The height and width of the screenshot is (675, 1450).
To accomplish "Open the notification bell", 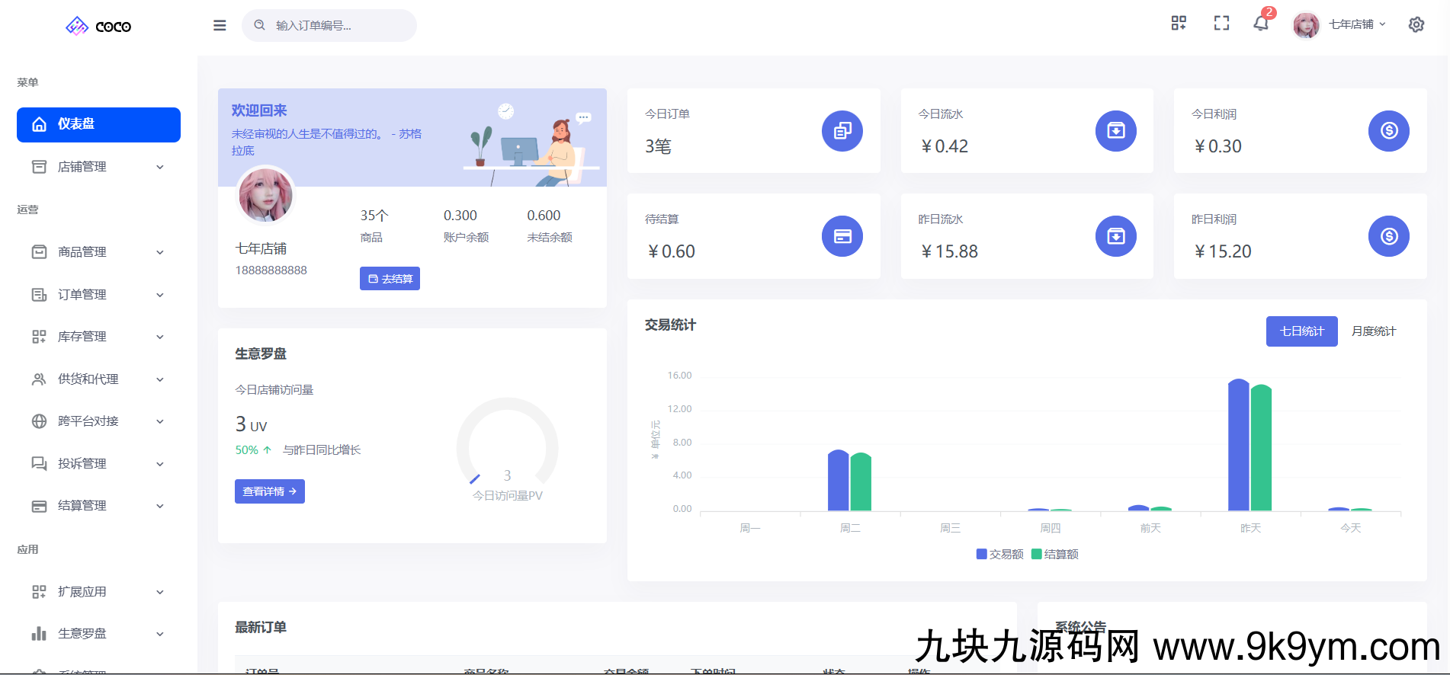I will click(x=1261, y=24).
